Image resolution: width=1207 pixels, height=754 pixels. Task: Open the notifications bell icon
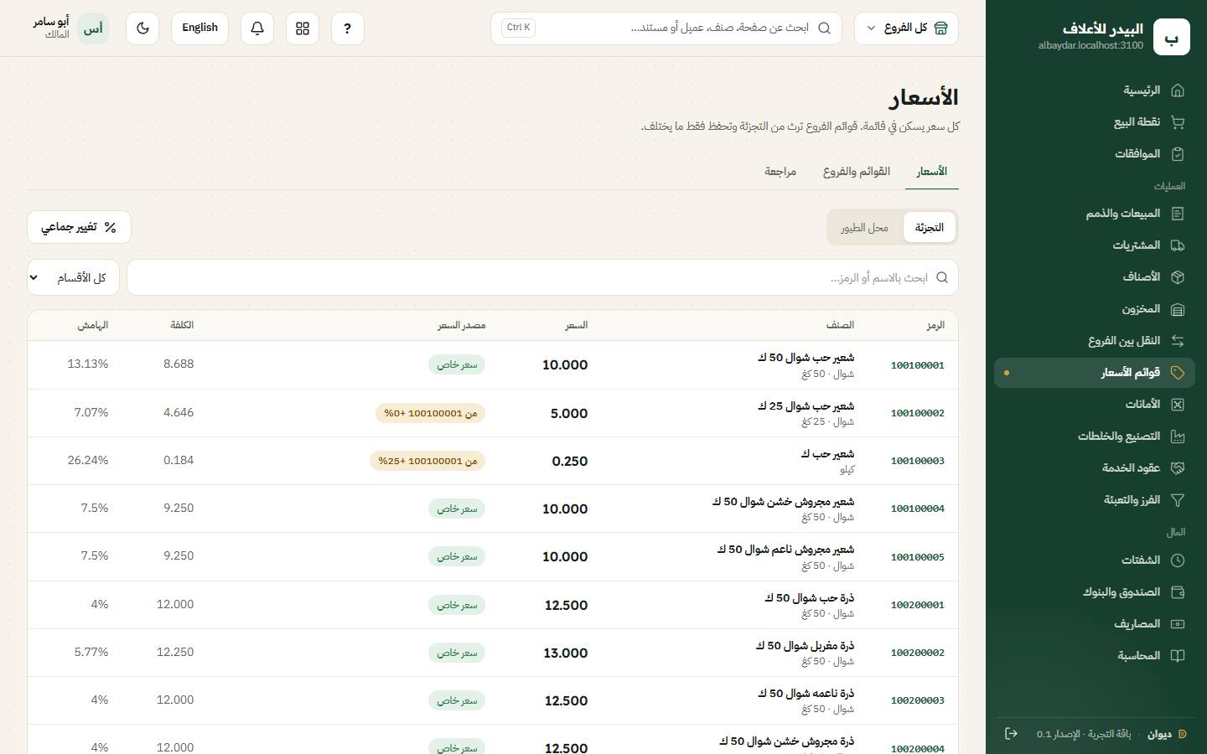pos(257,28)
